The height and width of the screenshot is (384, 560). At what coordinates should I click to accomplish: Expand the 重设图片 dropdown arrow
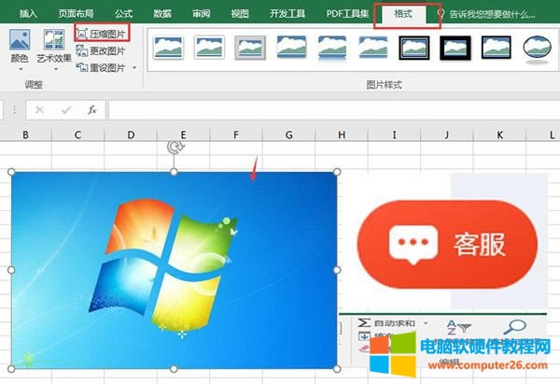(134, 67)
